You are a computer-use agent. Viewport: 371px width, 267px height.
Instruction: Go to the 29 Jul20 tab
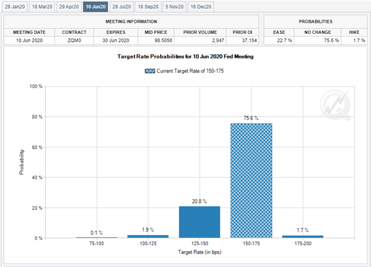click(122, 7)
